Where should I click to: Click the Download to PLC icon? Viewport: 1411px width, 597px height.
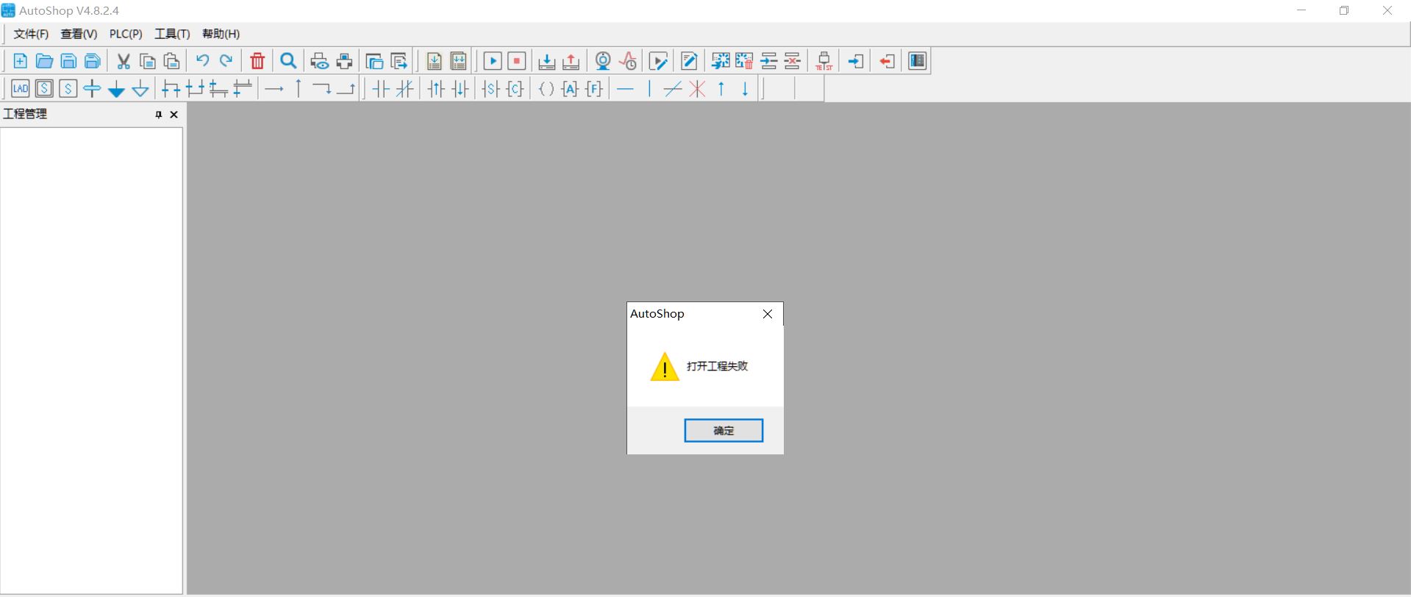546,61
